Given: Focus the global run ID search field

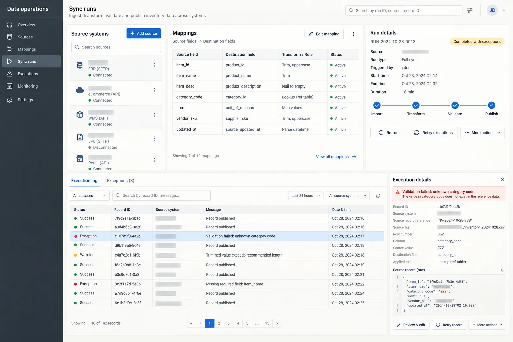Looking at the screenshot, I should pos(404,11).
